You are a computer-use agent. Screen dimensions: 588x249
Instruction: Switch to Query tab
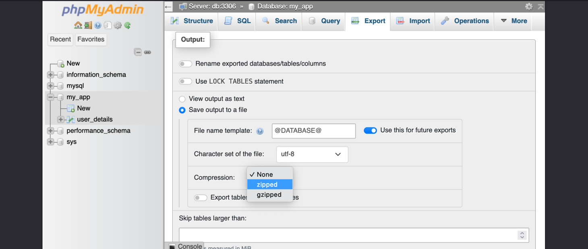coord(324,21)
